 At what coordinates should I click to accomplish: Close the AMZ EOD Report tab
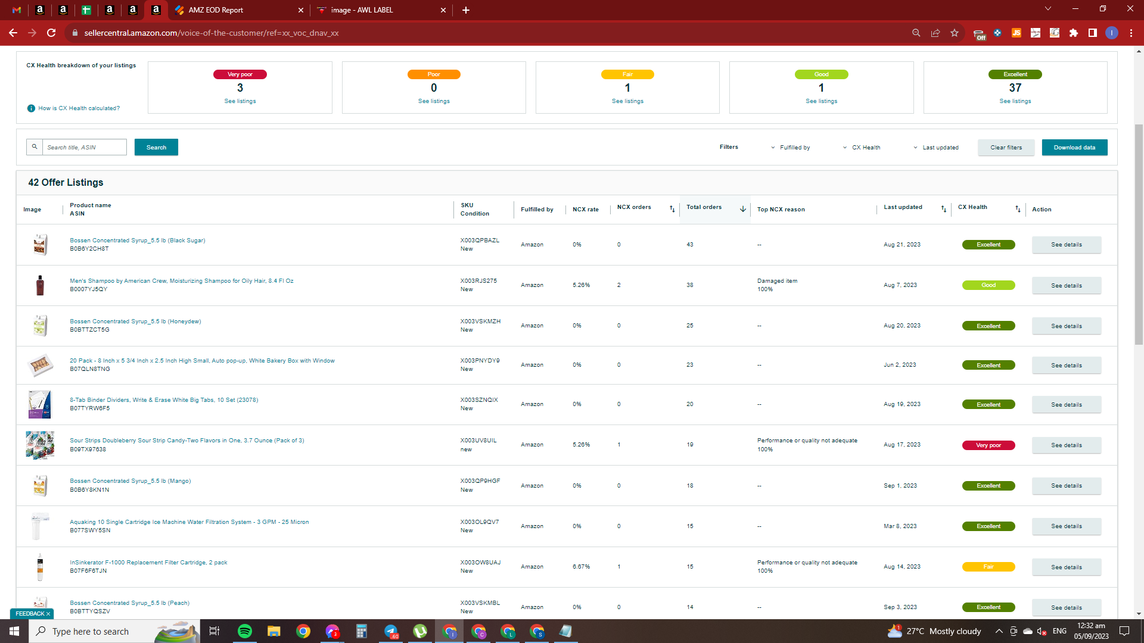[300, 10]
